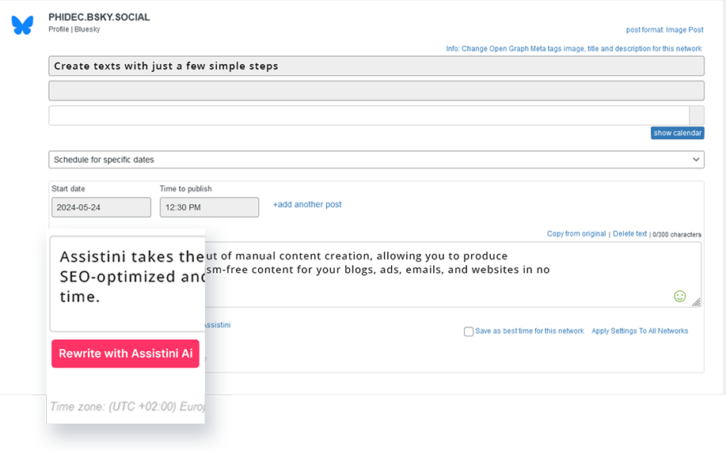Click Apply Settings To All Networks link
Viewport: 726px width, 450px height.
(640, 331)
